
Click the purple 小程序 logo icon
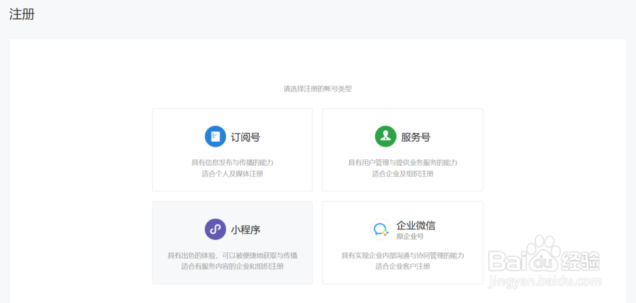215,229
